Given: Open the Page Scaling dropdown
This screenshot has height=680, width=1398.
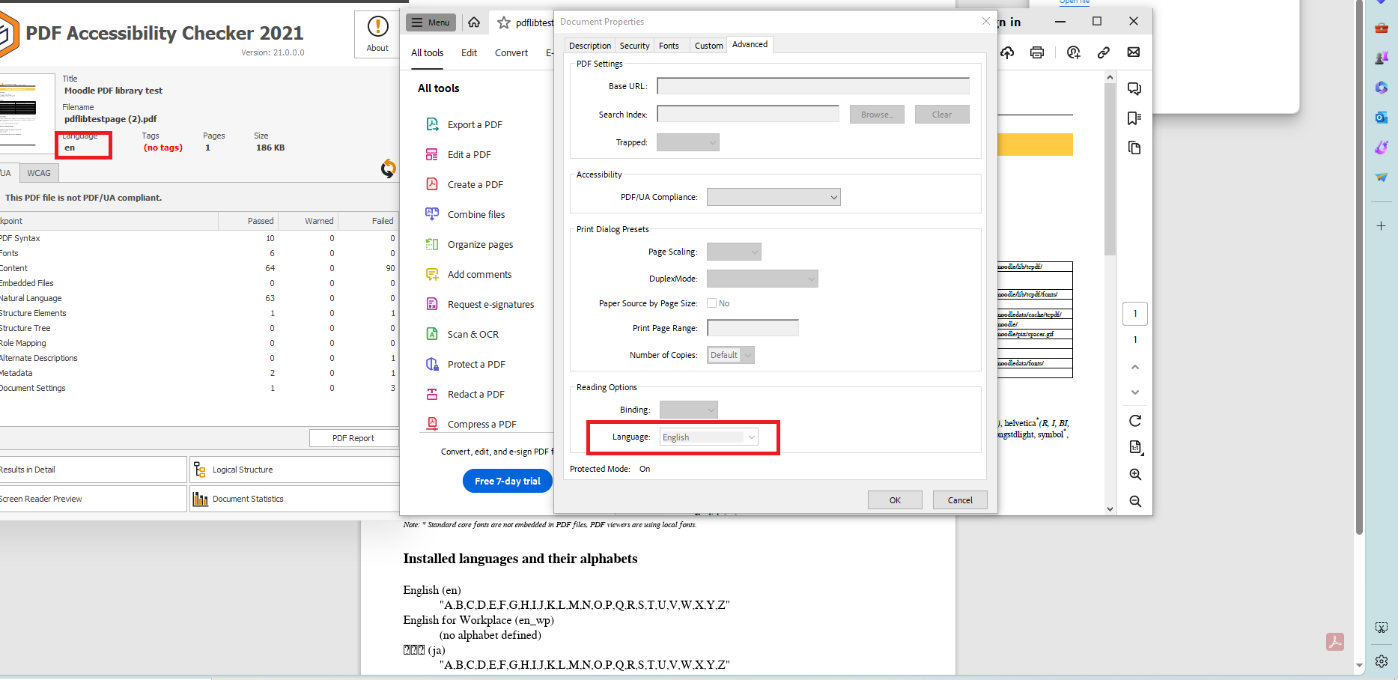Looking at the screenshot, I should click(x=734, y=252).
